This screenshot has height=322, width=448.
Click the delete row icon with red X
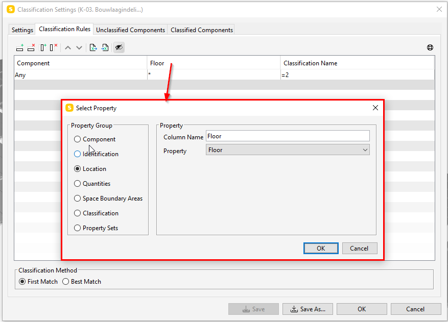[x=31, y=47]
